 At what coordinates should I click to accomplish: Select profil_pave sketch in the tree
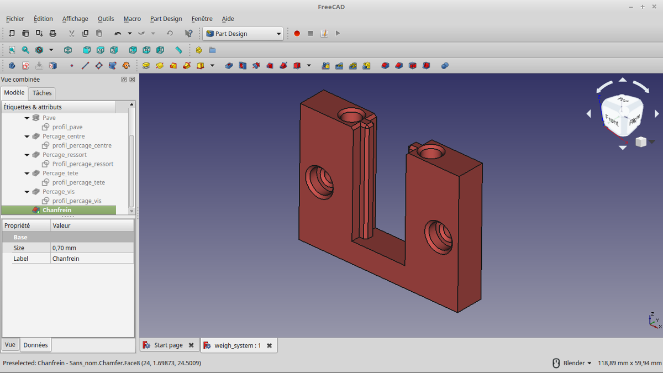point(67,127)
